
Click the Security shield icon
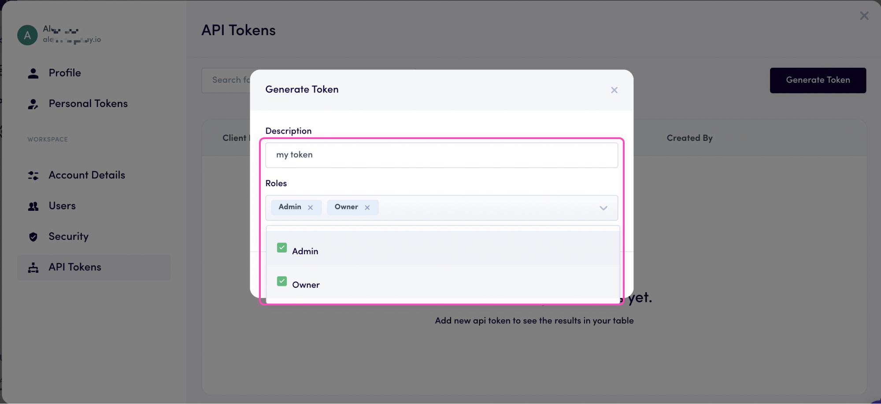pos(33,236)
